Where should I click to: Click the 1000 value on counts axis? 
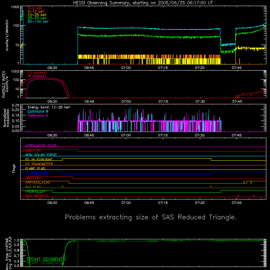click(x=15, y=7)
